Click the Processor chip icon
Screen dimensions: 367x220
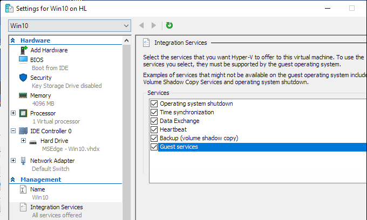pyautogui.click(x=23, y=113)
